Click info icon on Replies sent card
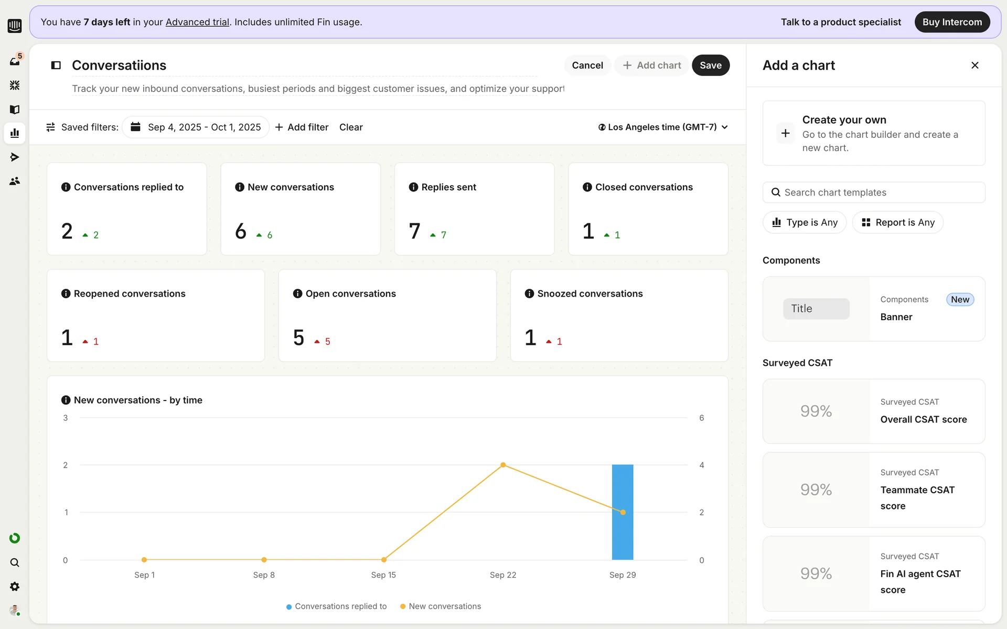This screenshot has height=629, width=1007. pyautogui.click(x=413, y=187)
